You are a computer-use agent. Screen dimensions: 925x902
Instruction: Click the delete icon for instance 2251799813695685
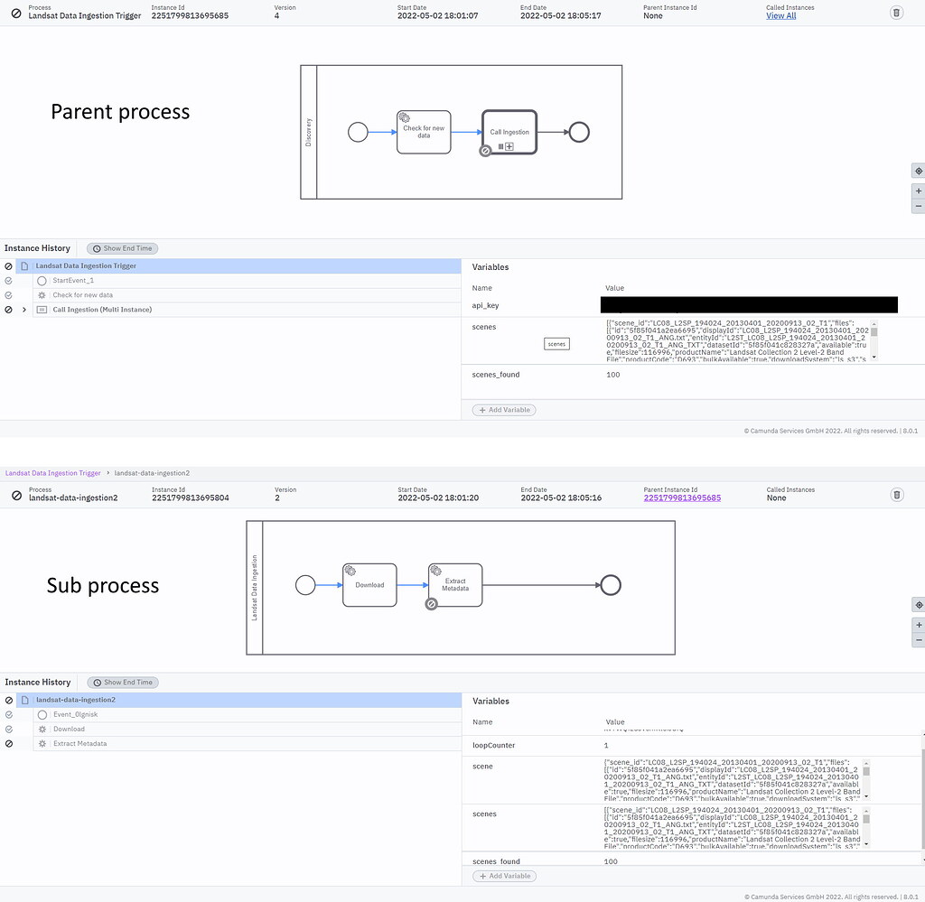click(895, 12)
